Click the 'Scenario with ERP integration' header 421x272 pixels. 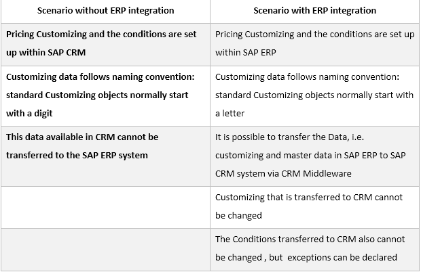click(x=314, y=11)
